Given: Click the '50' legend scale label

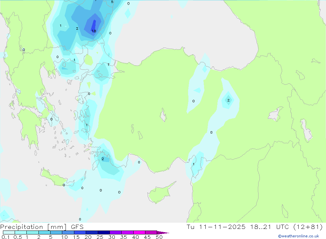Looking at the screenshot, I should tap(159, 237).
